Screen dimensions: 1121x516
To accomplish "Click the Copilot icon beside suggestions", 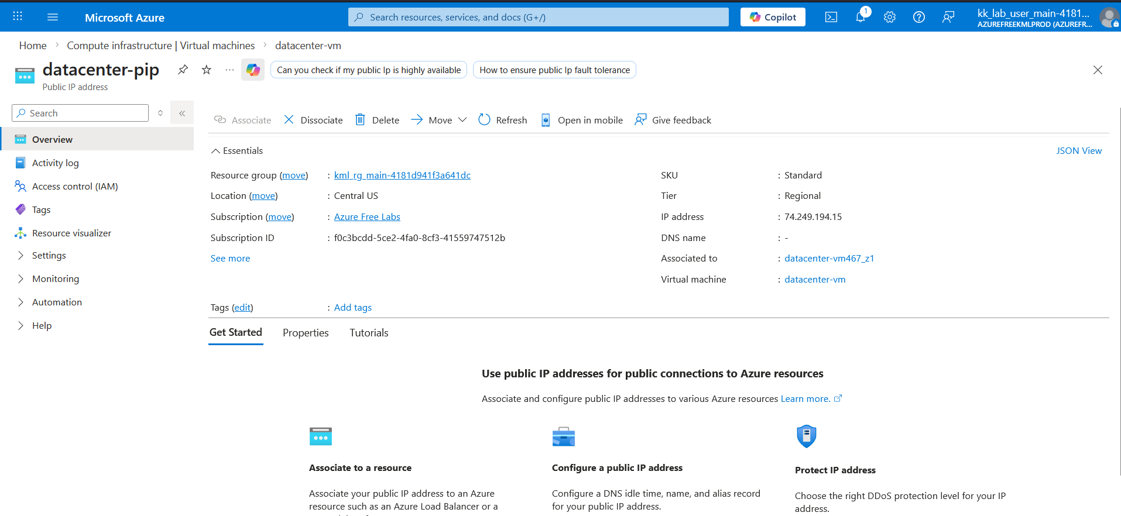I will [253, 70].
